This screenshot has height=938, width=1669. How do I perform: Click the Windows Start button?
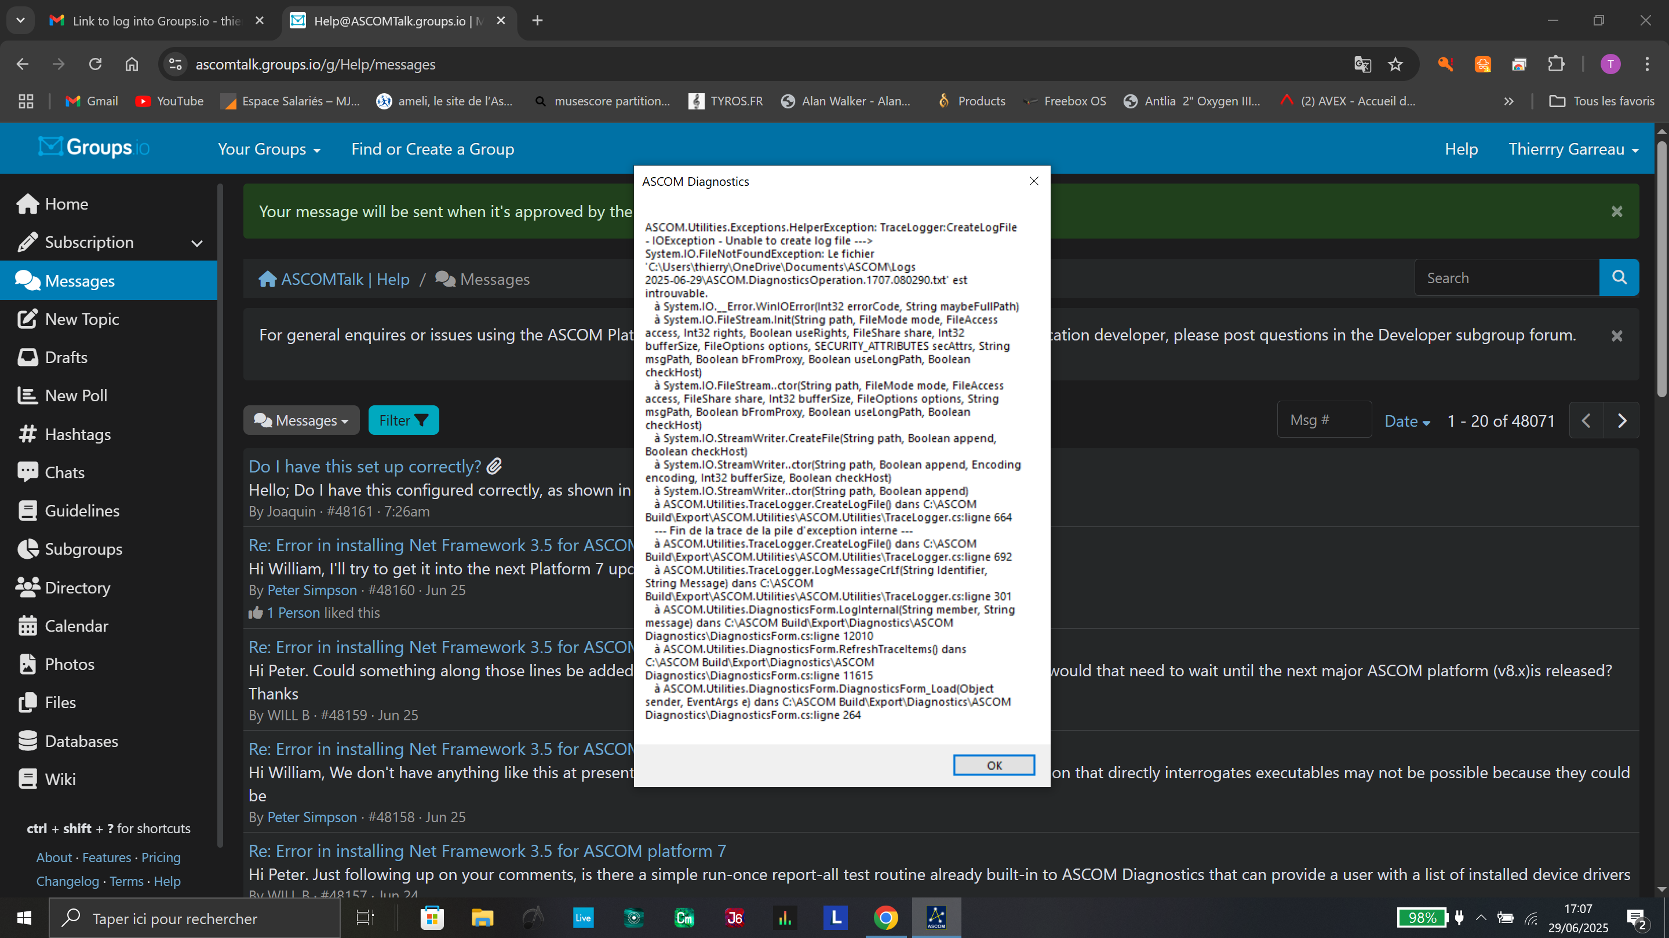(x=24, y=917)
